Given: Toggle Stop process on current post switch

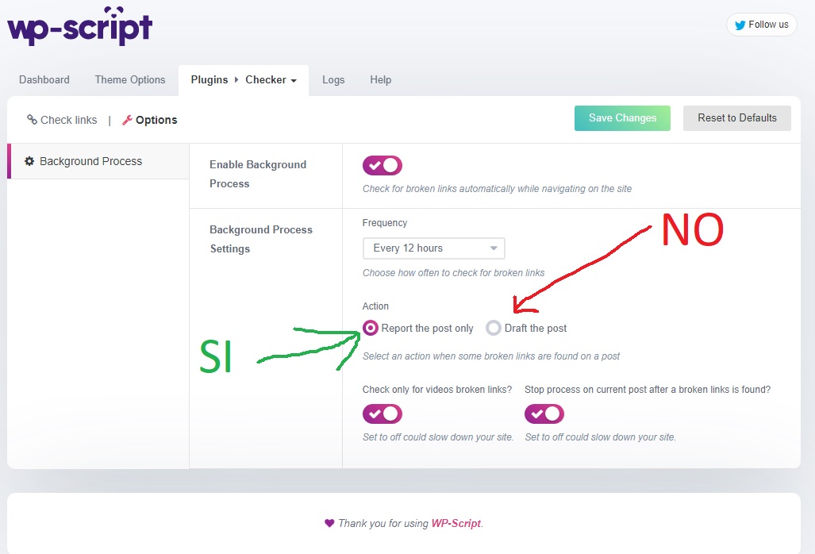Looking at the screenshot, I should tap(544, 414).
